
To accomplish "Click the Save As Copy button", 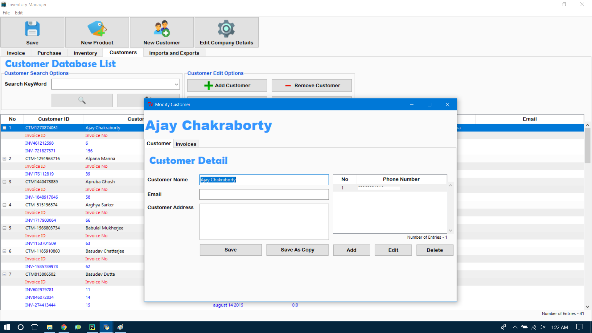I will click(x=297, y=250).
